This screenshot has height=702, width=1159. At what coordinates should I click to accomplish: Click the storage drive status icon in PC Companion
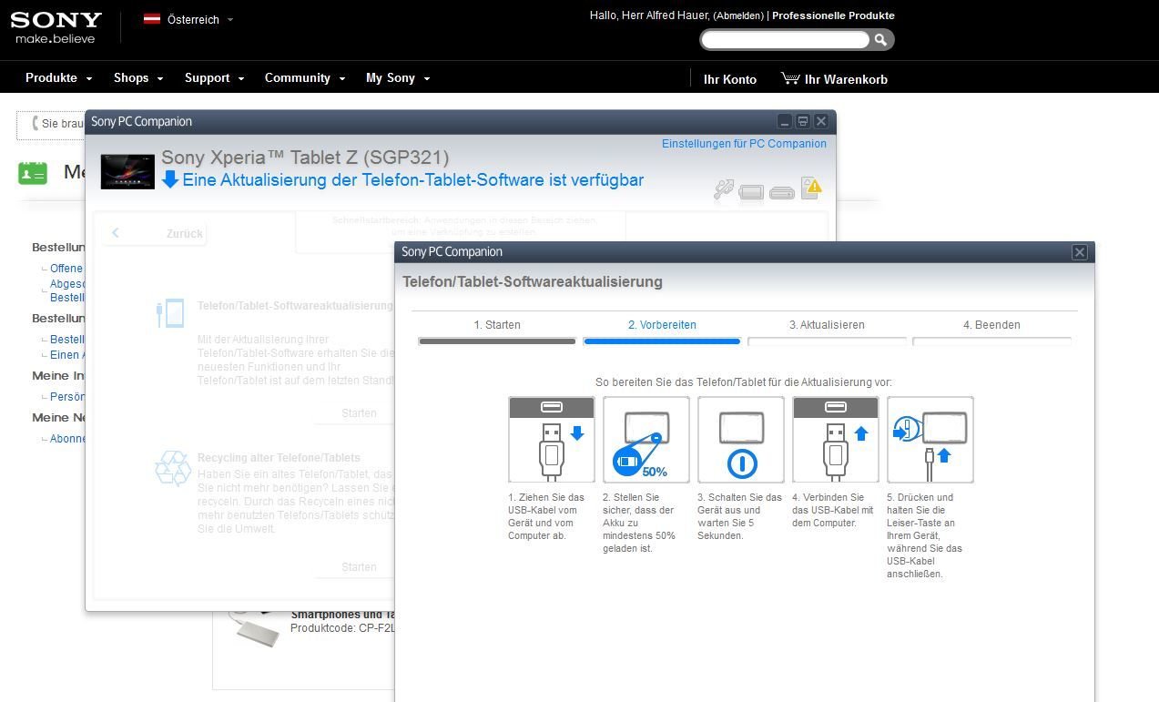[782, 193]
